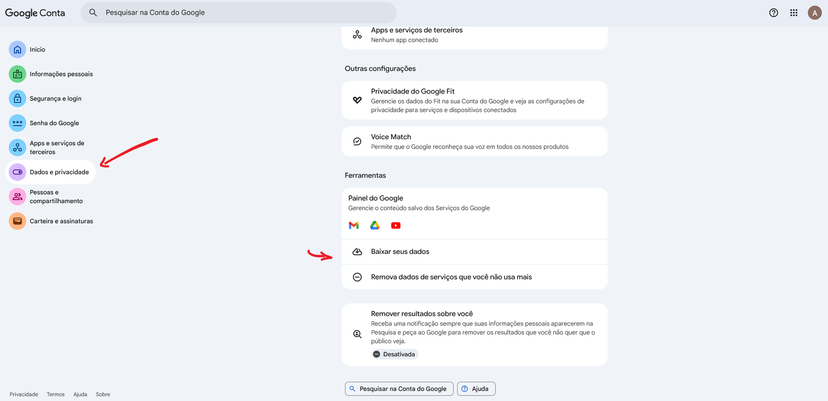
Task: Click the Gmail icon in Painel do Google
Action: [354, 225]
